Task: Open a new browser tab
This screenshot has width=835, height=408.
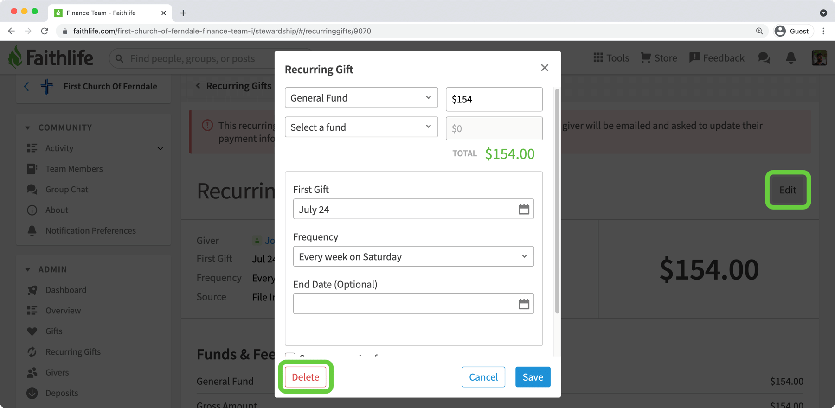Action: (x=183, y=13)
